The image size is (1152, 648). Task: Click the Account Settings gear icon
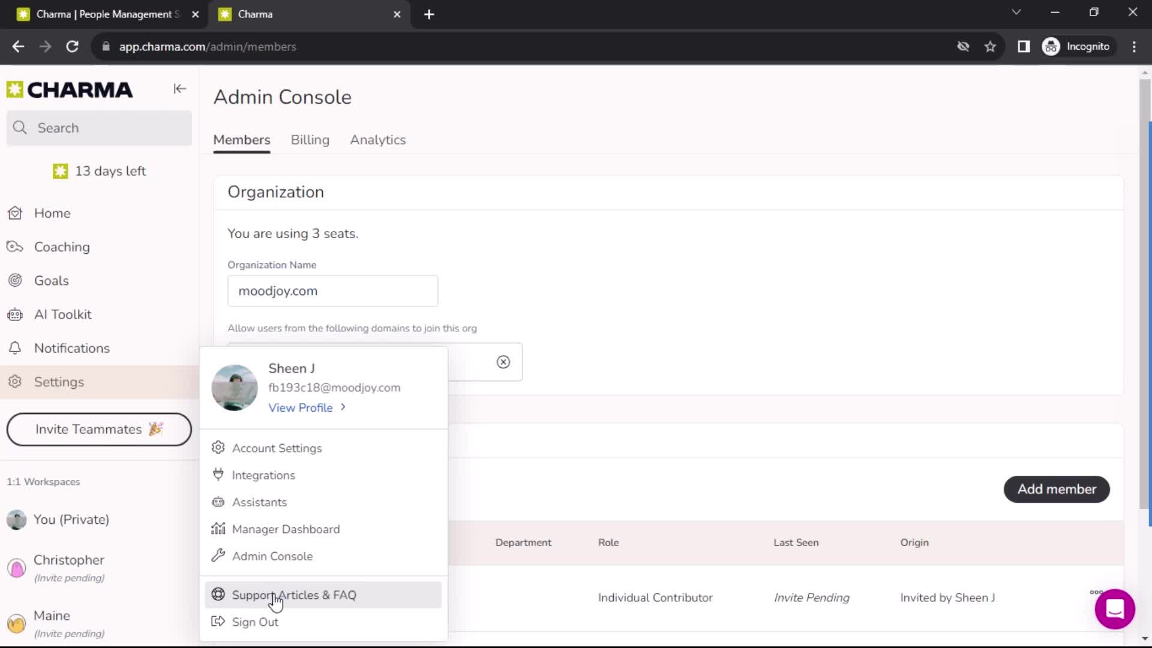coord(218,448)
